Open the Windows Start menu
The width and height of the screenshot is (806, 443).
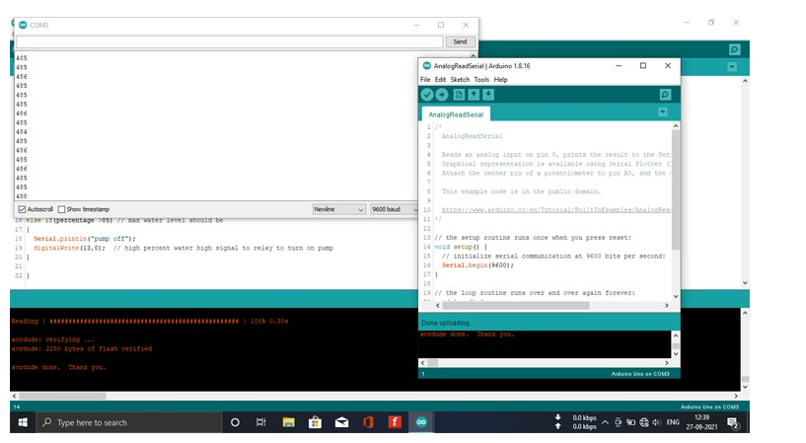click(x=23, y=422)
